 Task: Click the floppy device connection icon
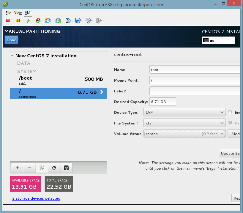(x=78, y=20)
